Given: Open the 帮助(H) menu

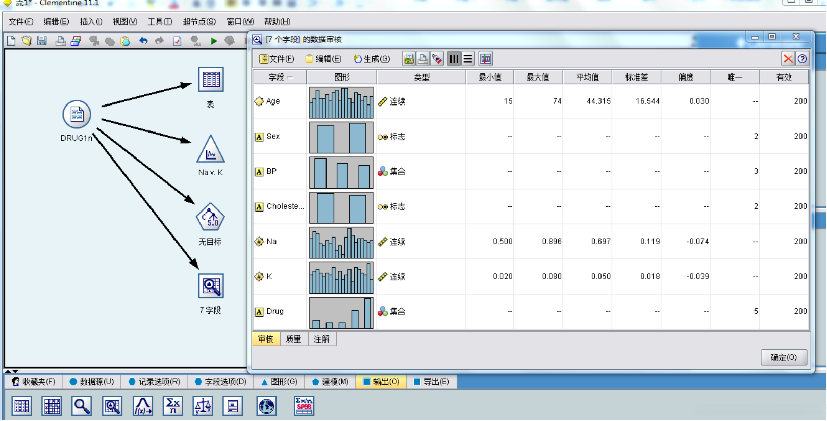Looking at the screenshot, I should [x=277, y=22].
